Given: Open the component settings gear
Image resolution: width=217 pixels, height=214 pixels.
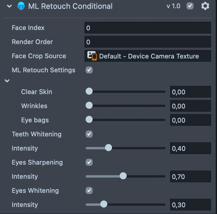Looking at the screenshot, I should pyautogui.click(x=205, y=6).
